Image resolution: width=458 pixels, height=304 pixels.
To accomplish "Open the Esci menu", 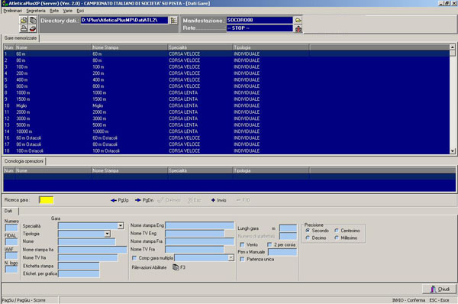I will pos(80,11).
